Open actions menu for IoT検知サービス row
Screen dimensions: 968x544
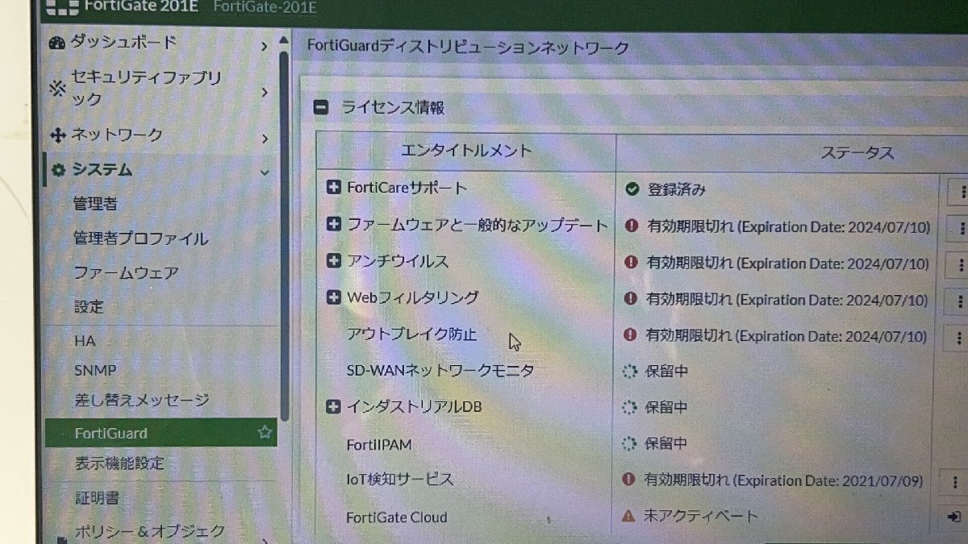[x=955, y=482]
